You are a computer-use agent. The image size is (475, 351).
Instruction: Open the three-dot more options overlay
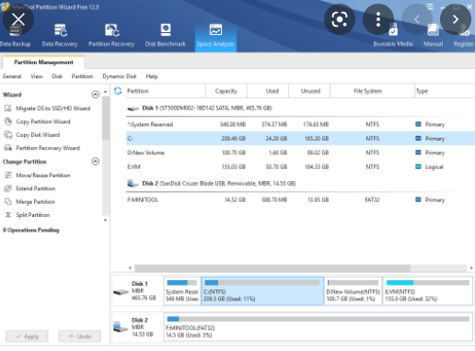click(x=378, y=19)
